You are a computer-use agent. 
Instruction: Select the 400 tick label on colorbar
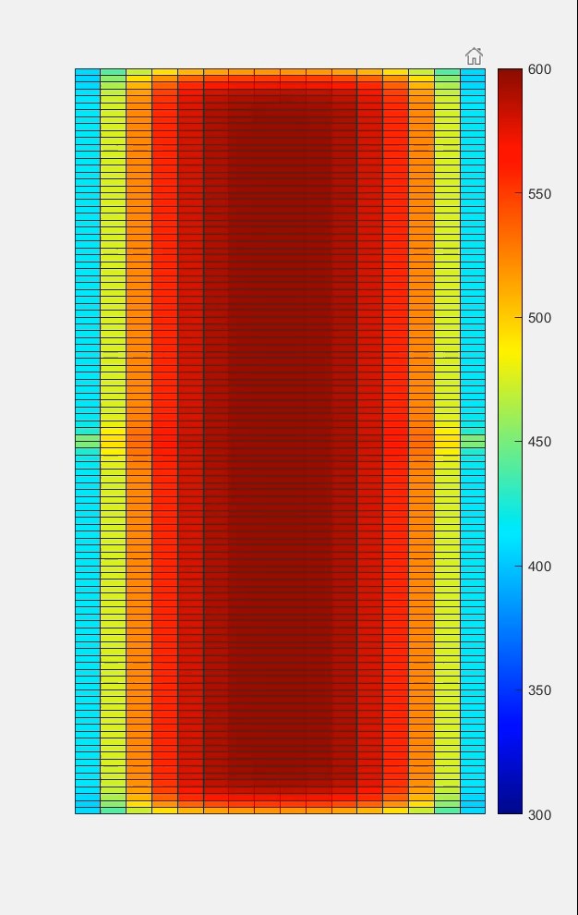(x=539, y=567)
